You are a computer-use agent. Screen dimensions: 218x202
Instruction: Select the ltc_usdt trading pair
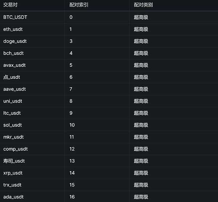(12, 113)
